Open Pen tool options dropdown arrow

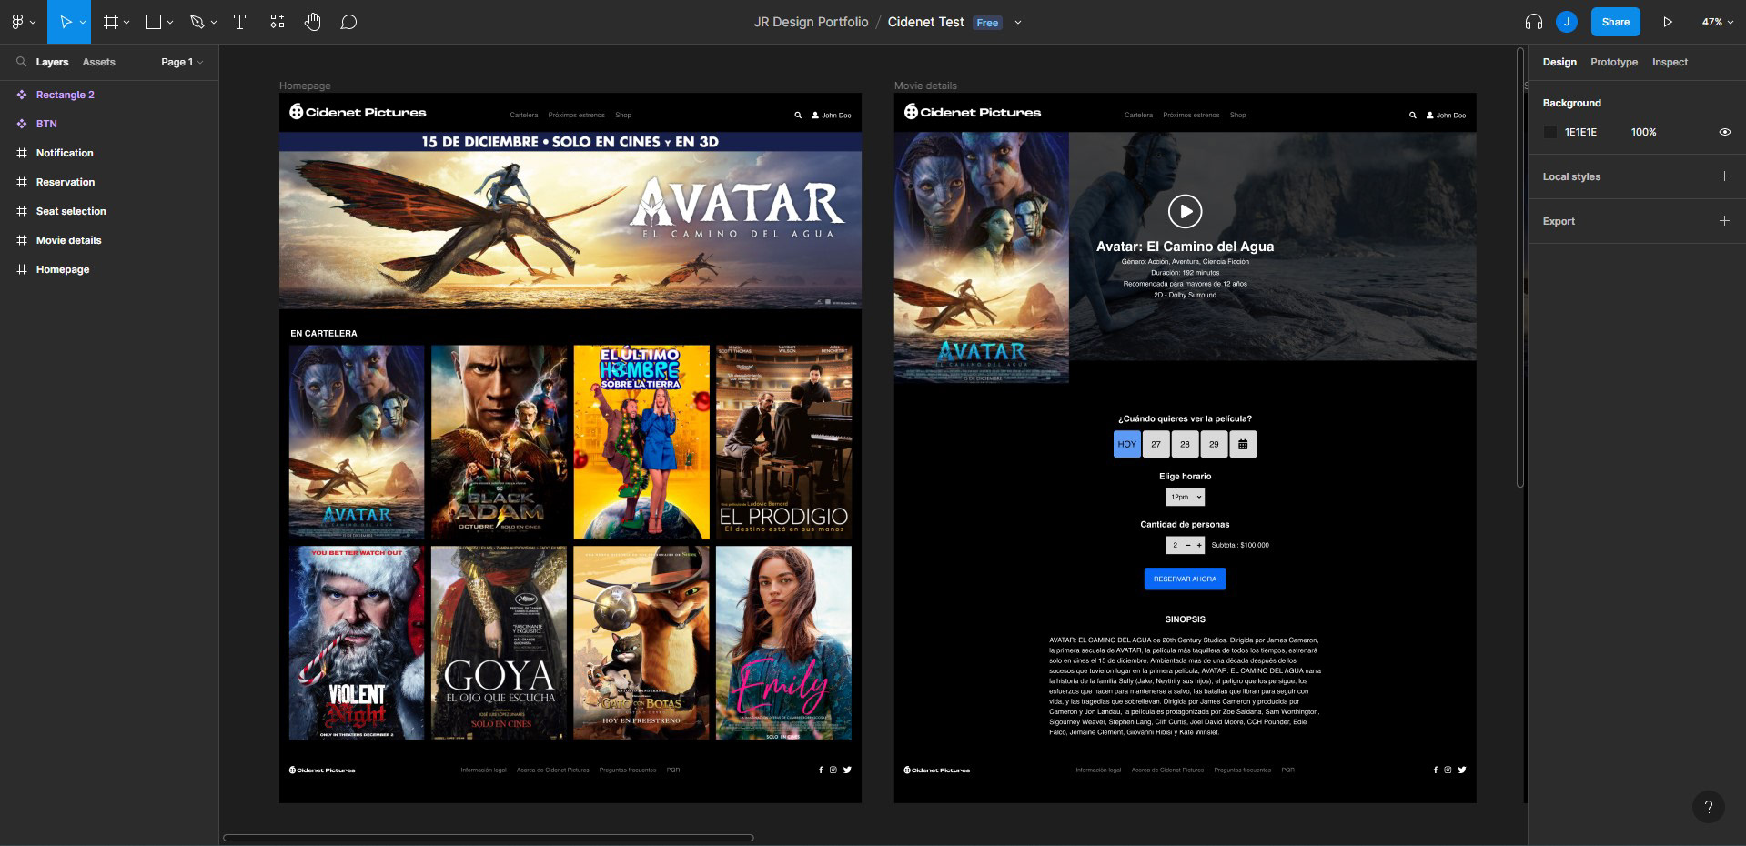(x=214, y=22)
